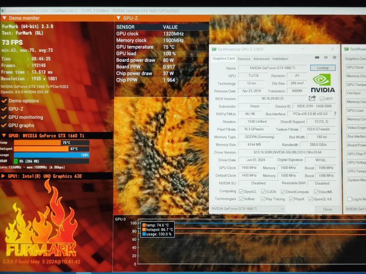
Task: Click the Device ID field 10DE 2191
Action: coord(314,106)
